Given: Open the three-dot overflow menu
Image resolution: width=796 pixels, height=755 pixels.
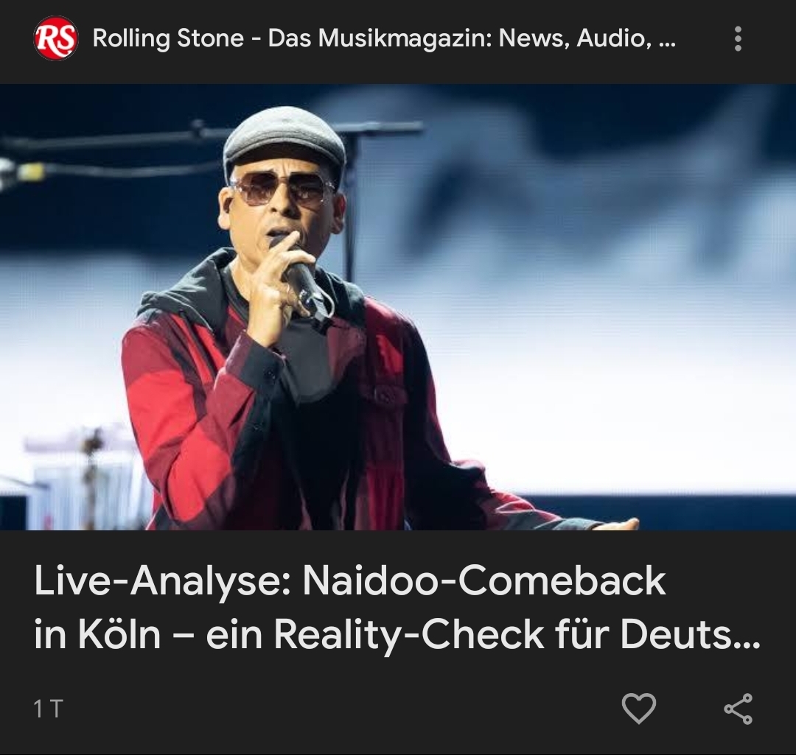Looking at the screenshot, I should point(738,39).
